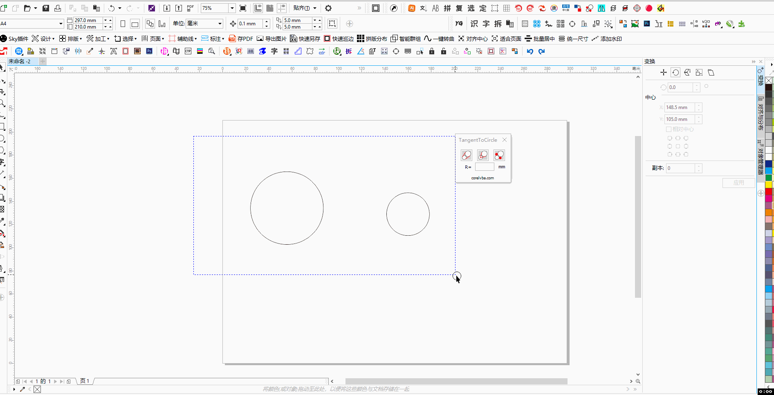The image size is (774, 395).
Task: Select the Skew transform icon
Action: coord(711,72)
